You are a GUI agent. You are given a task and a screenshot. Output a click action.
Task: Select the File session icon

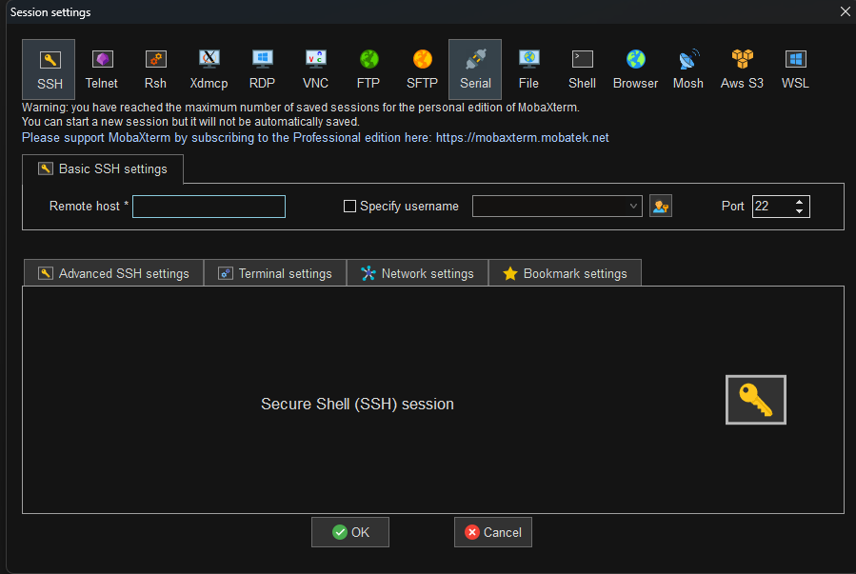528,69
